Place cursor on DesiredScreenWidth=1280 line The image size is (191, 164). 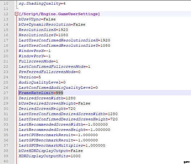point(47,98)
